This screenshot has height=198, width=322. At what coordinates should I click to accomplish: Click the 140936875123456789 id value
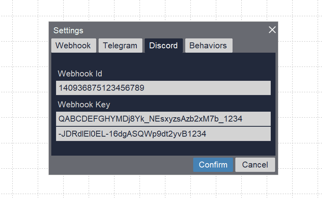pyautogui.click(x=101, y=88)
